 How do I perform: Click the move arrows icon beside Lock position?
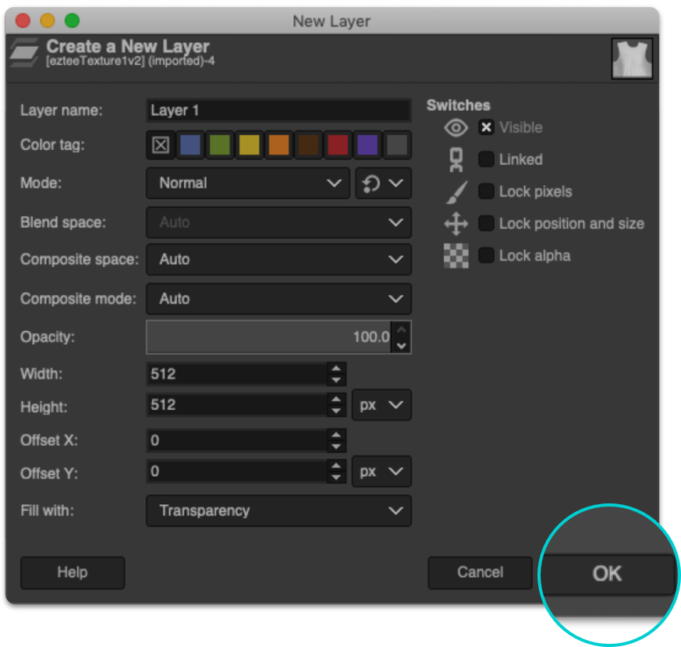pos(456,224)
